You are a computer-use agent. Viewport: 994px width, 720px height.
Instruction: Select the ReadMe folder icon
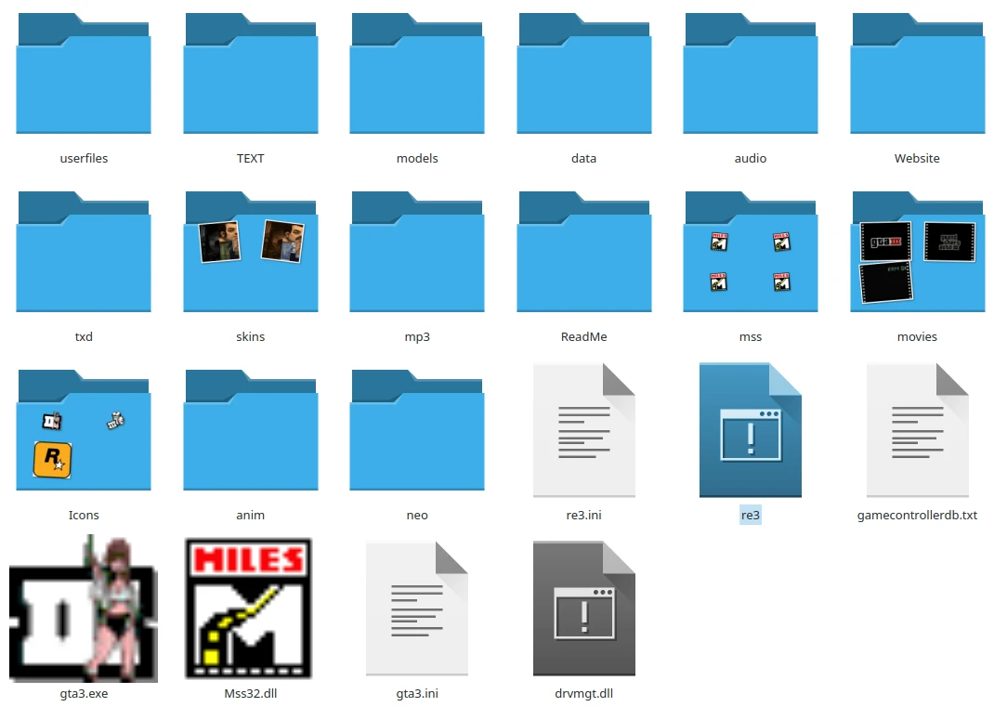click(583, 252)
